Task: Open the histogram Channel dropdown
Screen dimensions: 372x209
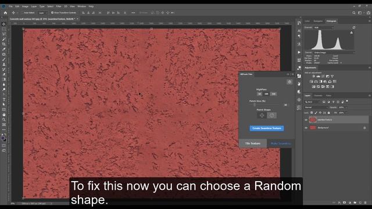Action: pos(324,27)
